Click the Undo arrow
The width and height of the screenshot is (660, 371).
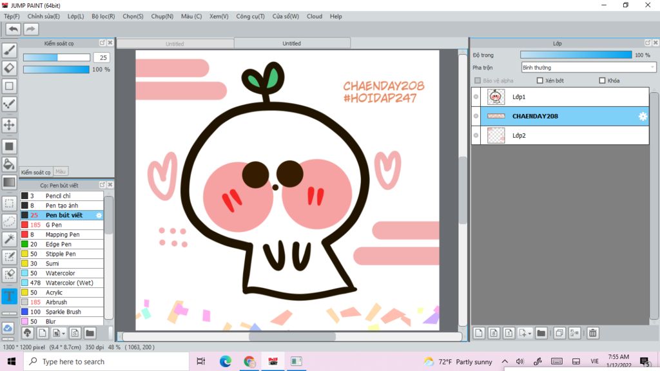(13, 29)
